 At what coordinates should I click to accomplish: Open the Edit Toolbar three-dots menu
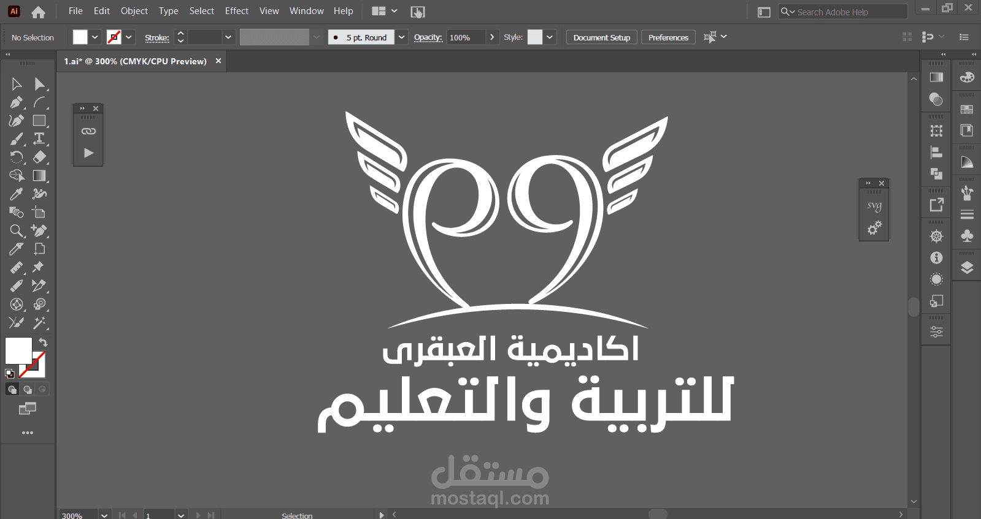click(28, 433)
